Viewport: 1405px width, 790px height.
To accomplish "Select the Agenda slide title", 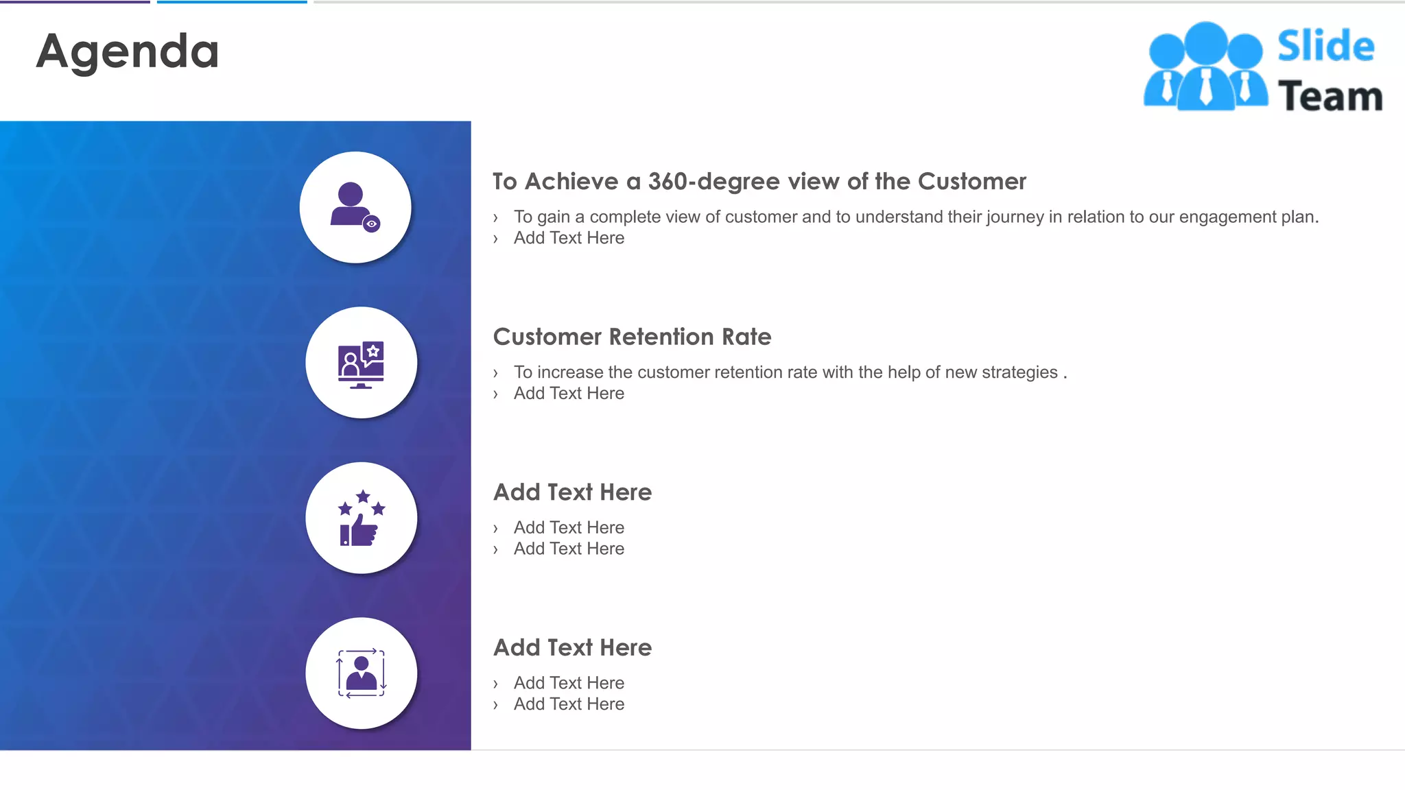I will tap(128, 51).
